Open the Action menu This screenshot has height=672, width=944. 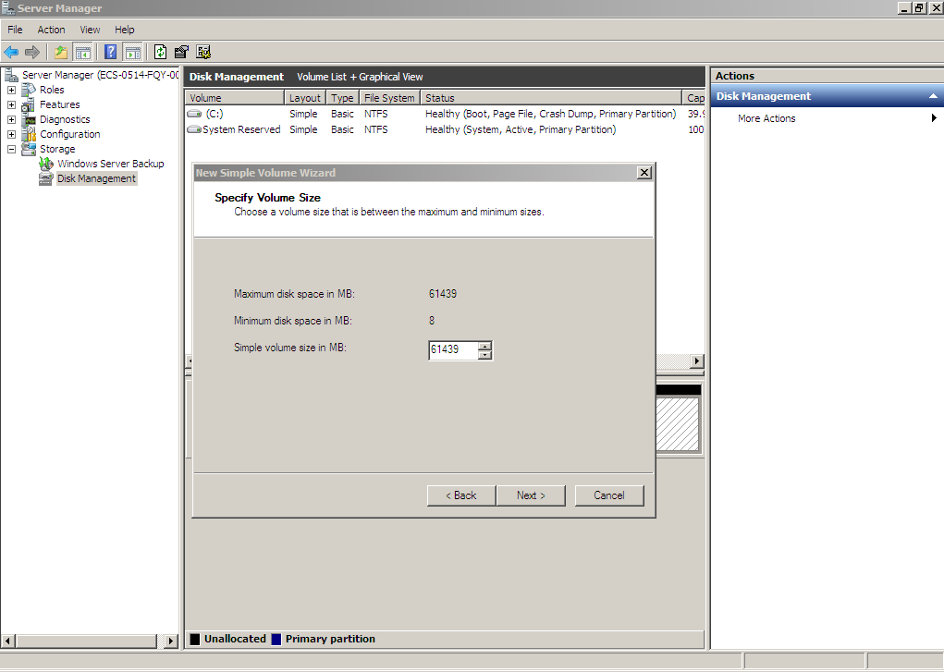(51, 30)
